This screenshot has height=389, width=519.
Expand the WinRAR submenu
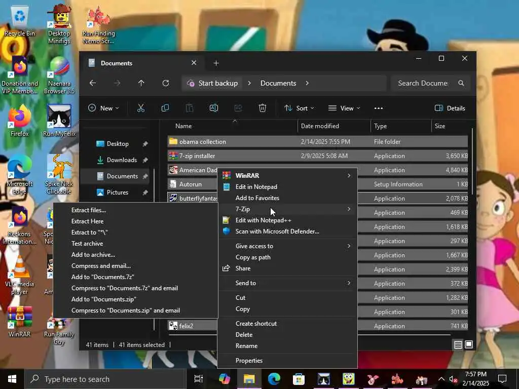[x=288, y=175]
